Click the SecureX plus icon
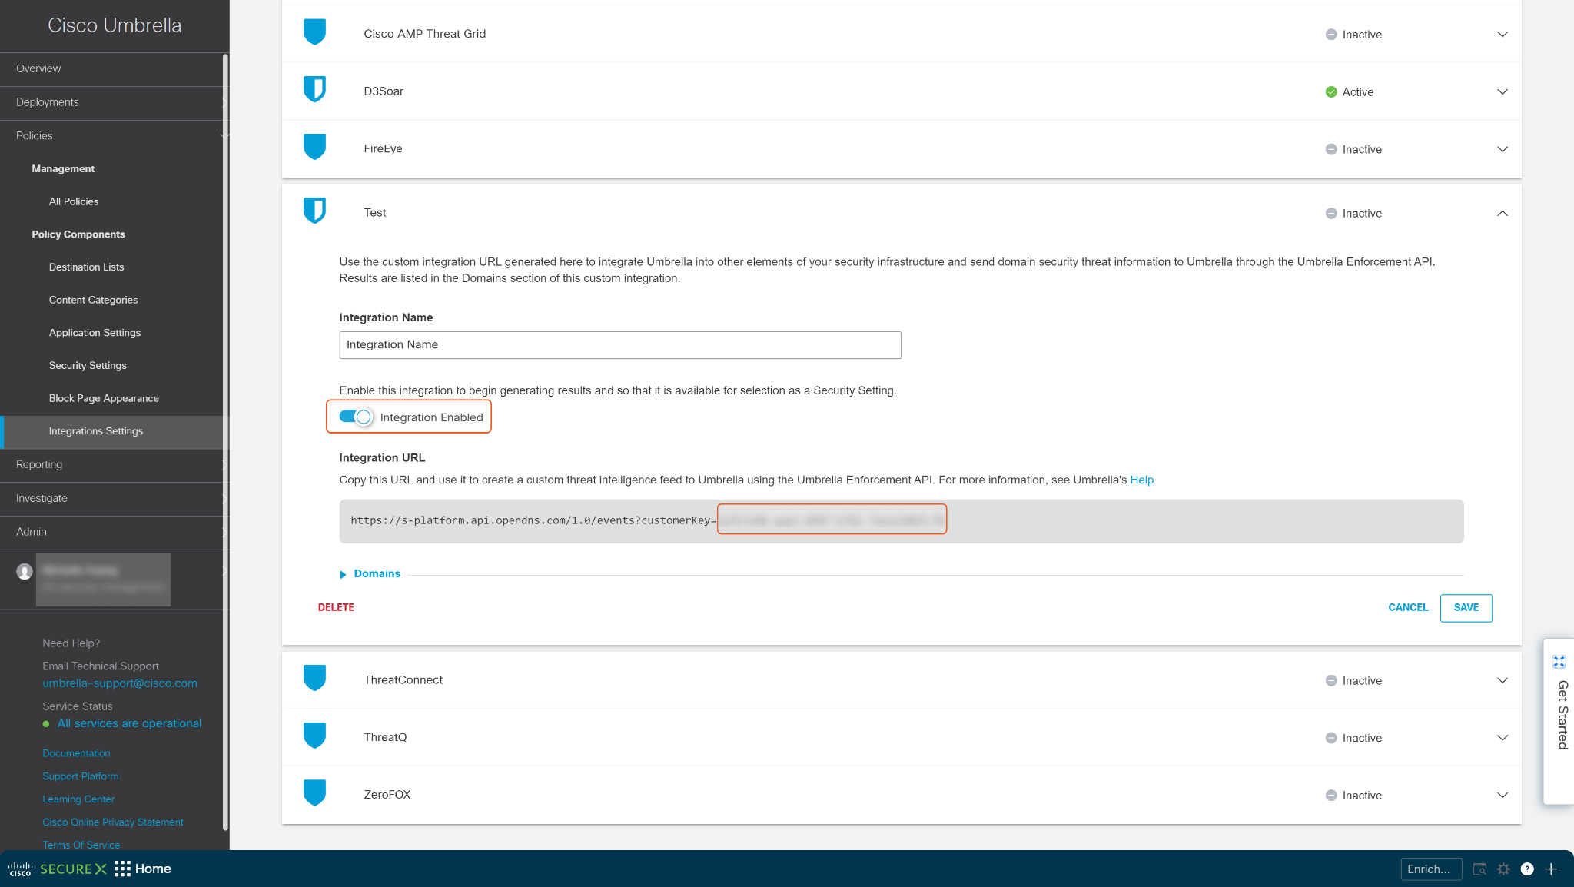This screenshot has width=1574, height=887. click(x=1551, y=869)
